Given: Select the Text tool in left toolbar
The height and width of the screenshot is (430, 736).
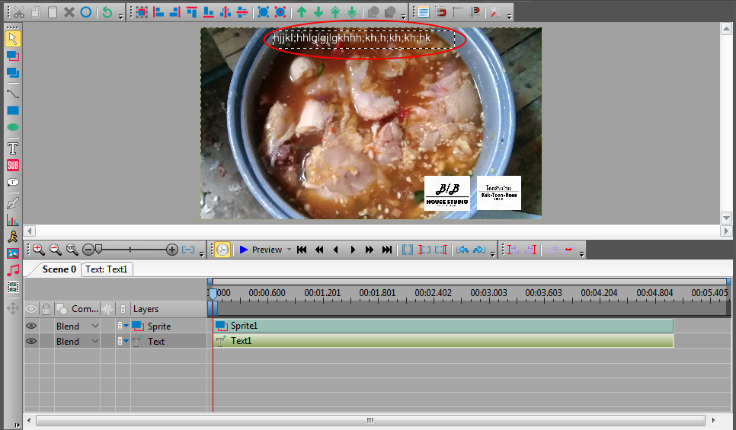Looking at the screenshot, I should (x=13, y=147).
